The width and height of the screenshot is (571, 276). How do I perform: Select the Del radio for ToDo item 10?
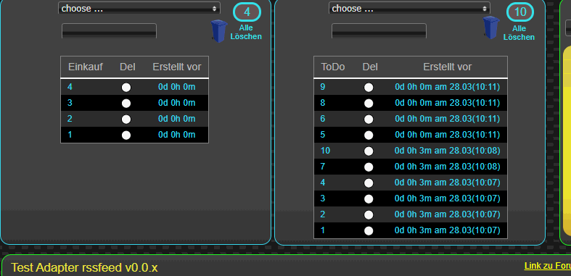(369, 151)
